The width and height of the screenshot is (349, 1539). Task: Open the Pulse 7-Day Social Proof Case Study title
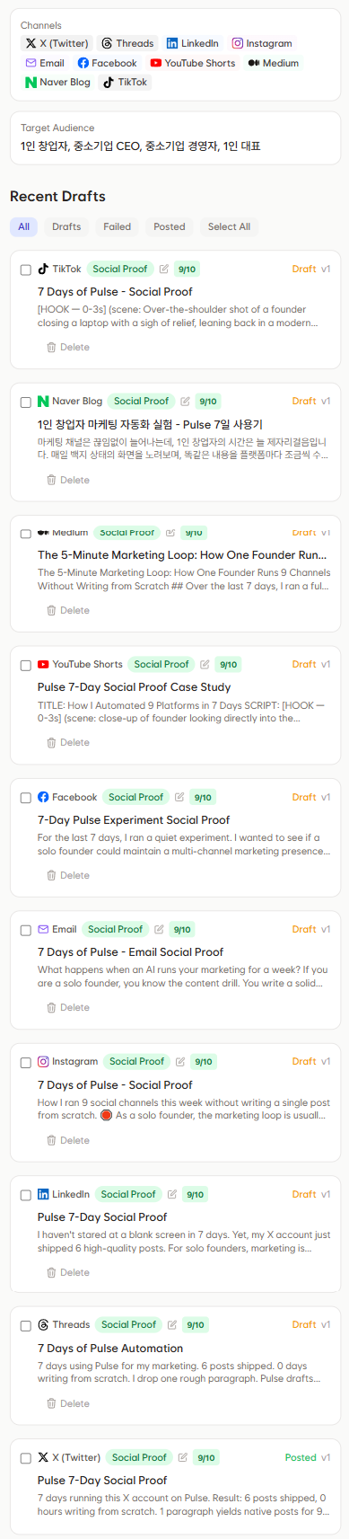[134, 686]
